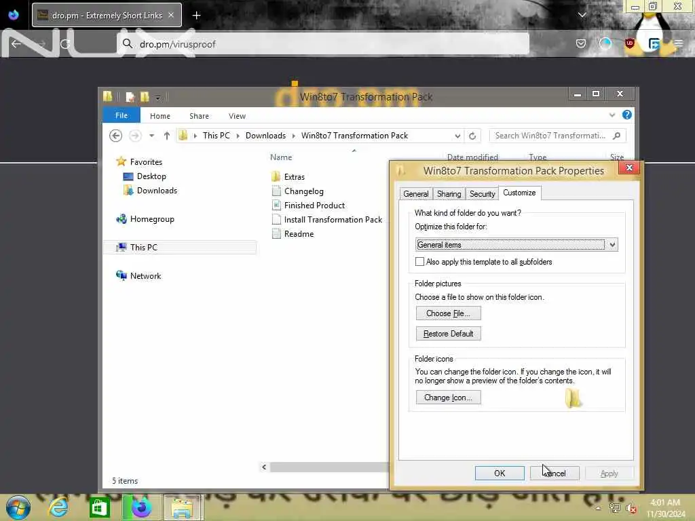
Task: Click the Change Icon button
Action: (x=448, y=398)
